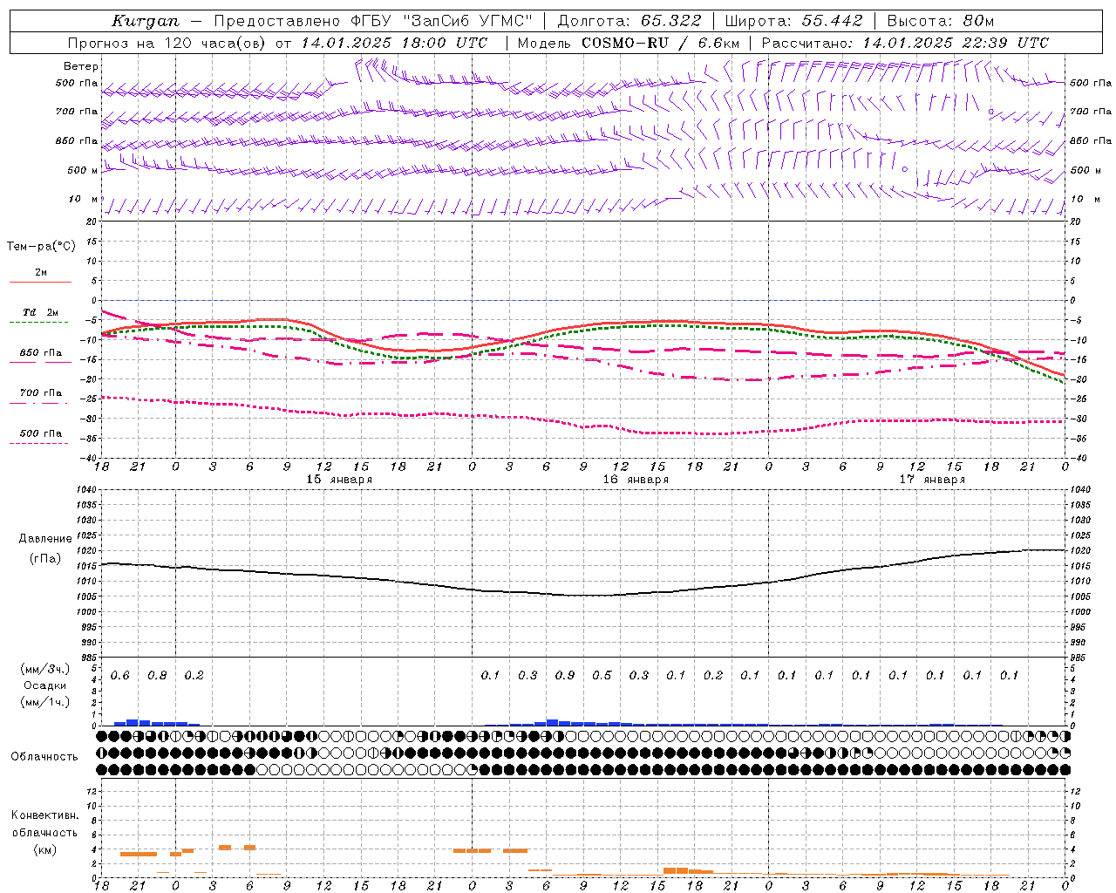The image size is (1116, 893).
Task: Click the Широта: 55.442 latitude field
Action: click(x=793, y=21)
